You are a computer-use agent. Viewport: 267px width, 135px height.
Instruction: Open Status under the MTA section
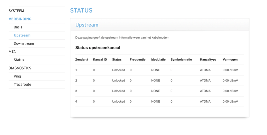coord(19,60)
